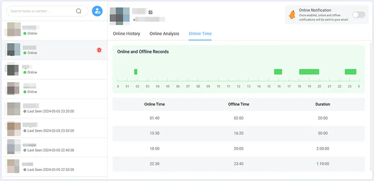Click avatar of contact last seen 23:59:00

click(x=13, y=129)
